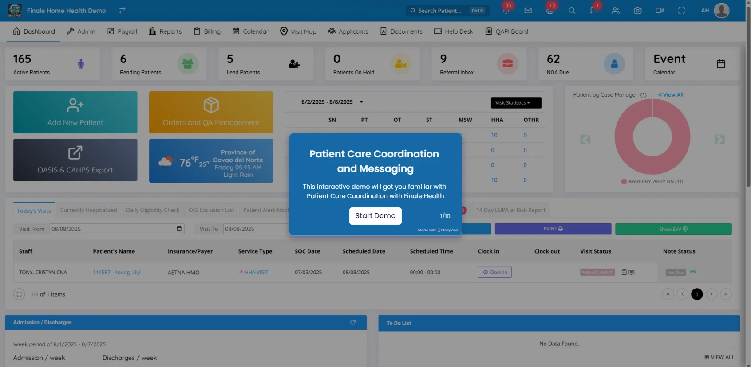The image size is (751, 367).
Task: Click the camera icon in header
Action: (637, 11)
